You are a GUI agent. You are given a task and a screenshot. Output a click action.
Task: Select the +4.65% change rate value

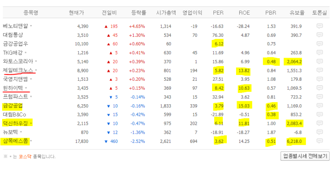click(137, 26)
